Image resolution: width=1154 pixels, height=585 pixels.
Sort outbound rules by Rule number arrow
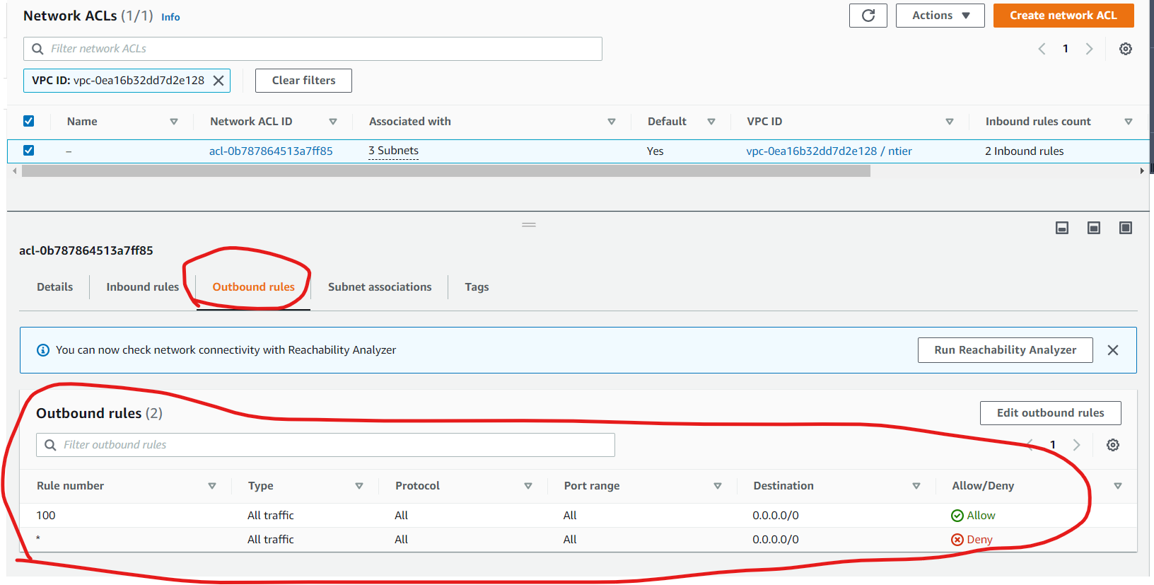click(x=212, y=486)
